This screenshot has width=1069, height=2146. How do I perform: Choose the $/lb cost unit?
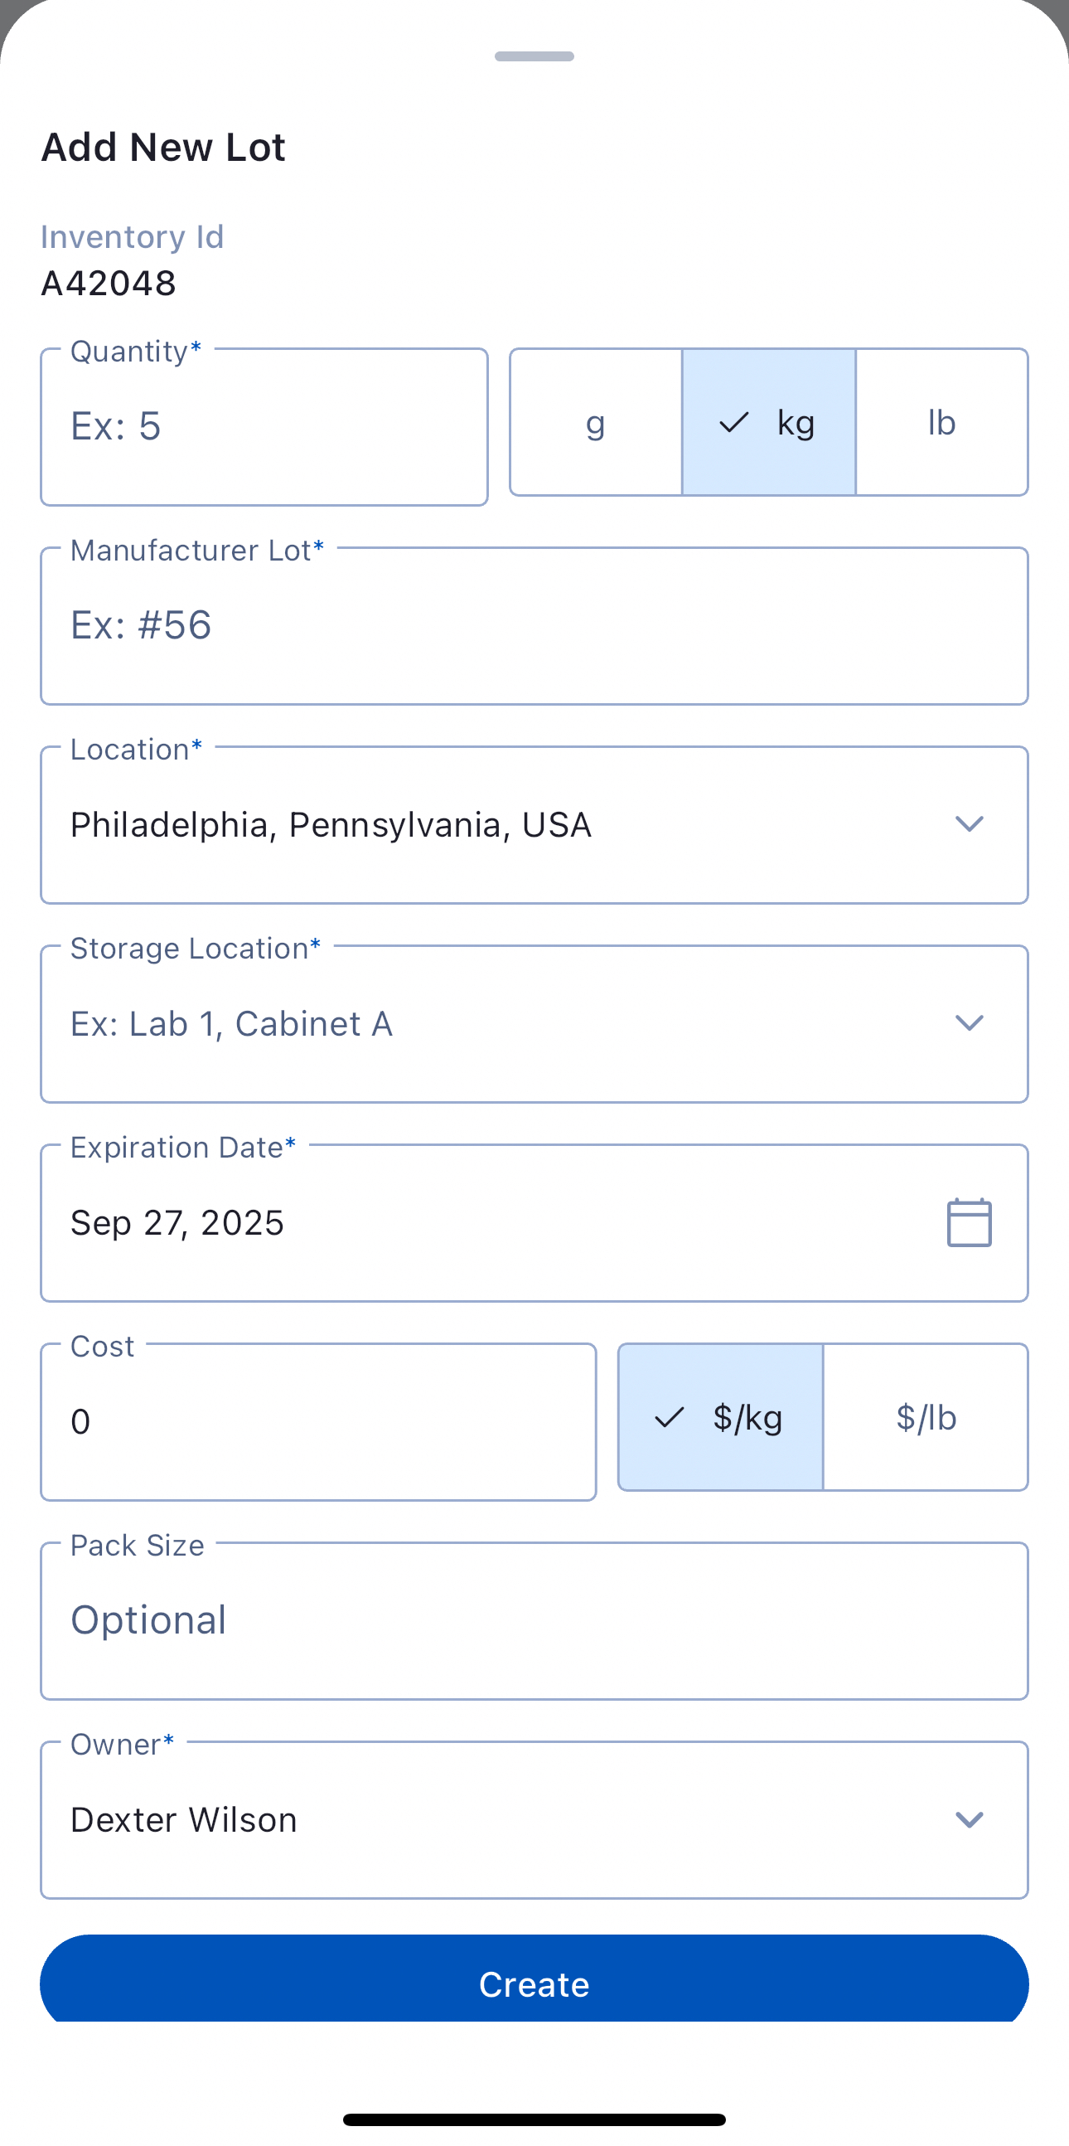click(926, 1417)
